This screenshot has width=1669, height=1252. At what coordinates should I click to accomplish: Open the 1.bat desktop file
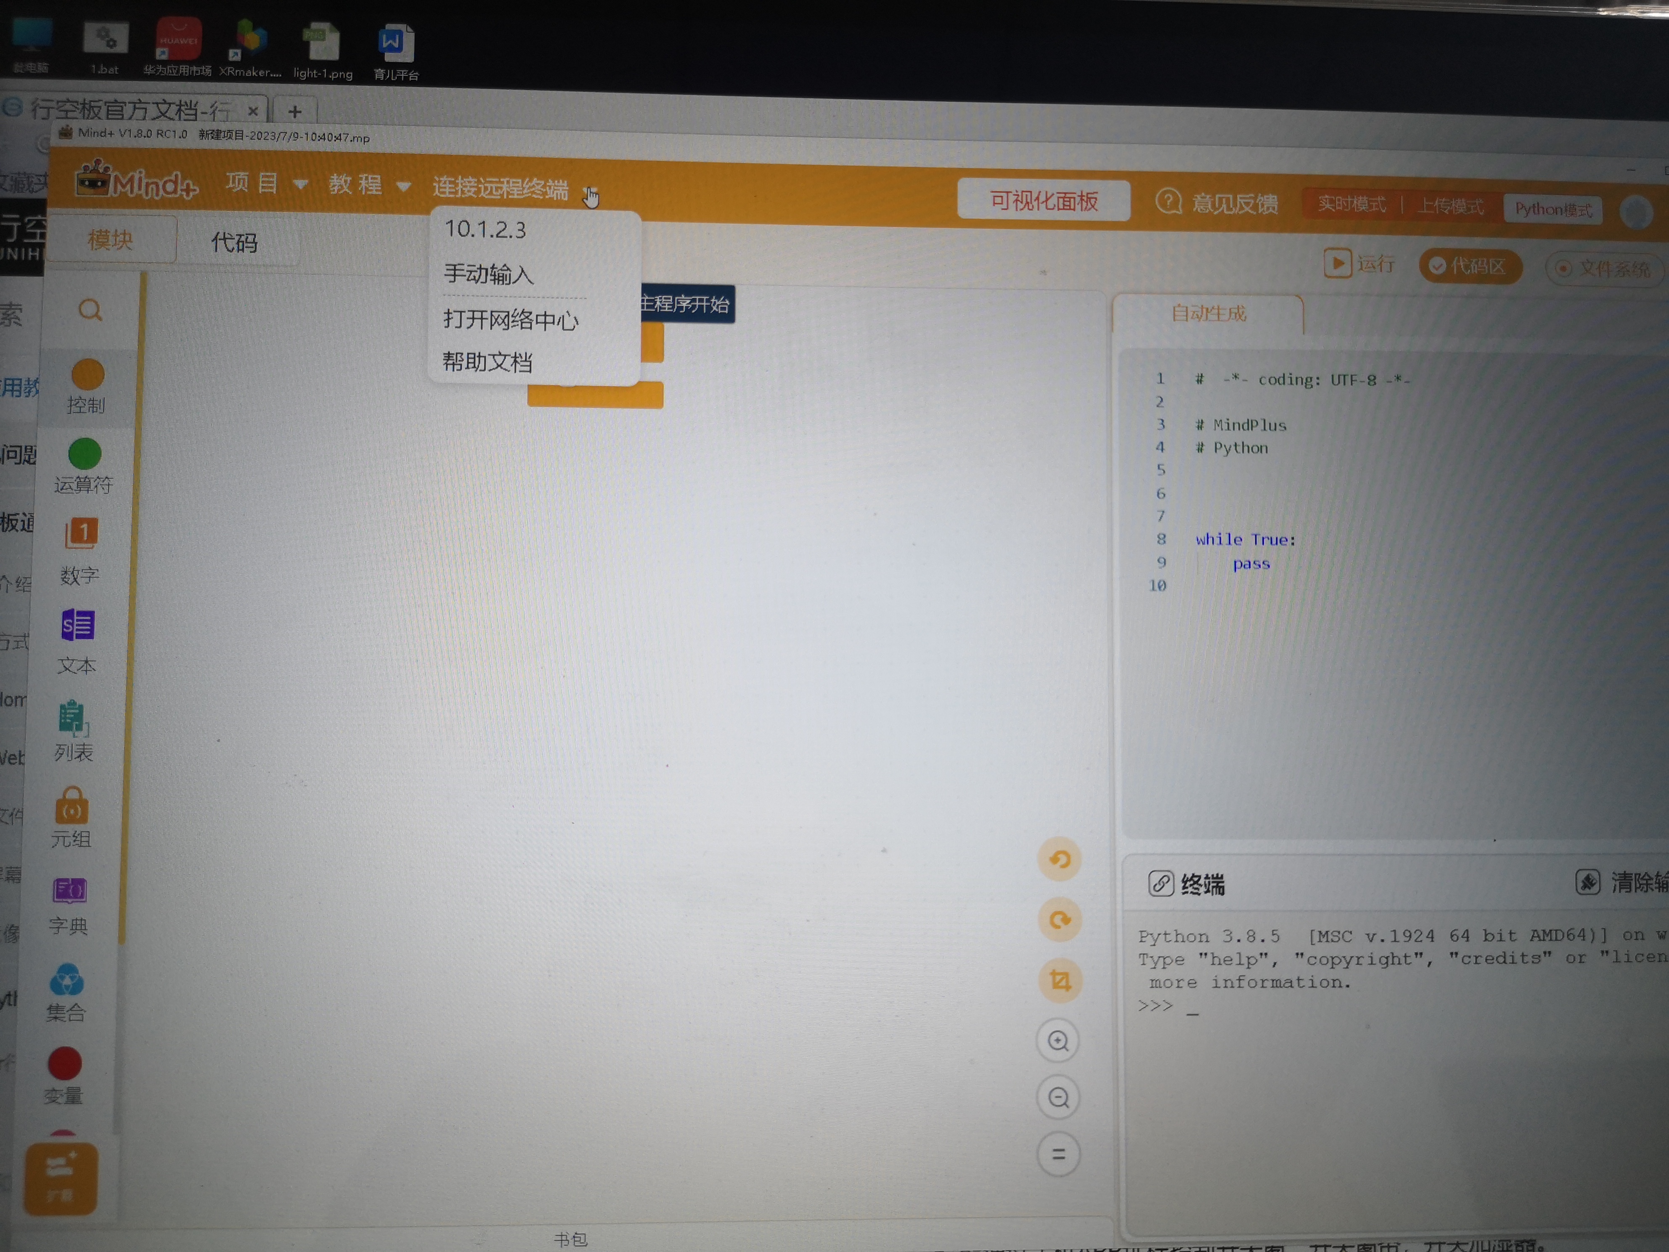pyautogui.click(x=105, y=48)
